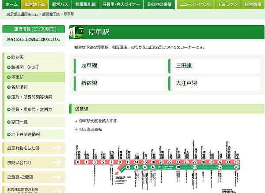The width and height of the screenshot is (265, 193).
Task: Jump to the 三田線 line card
Action: pyautogui.click(x=214, y=66)
